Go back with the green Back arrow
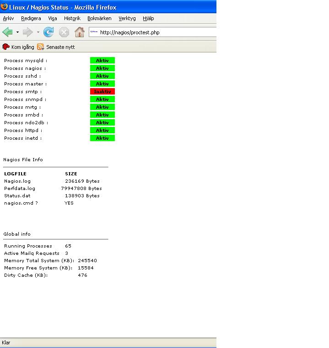Screen dimensions: 329x348 tap(7, 32)
